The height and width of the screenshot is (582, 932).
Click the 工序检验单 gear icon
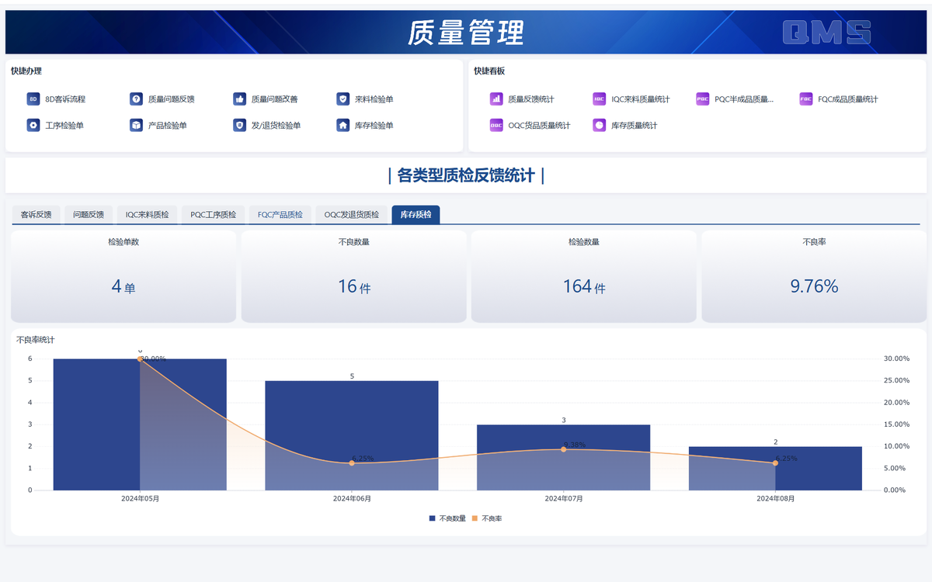click(x=33, y=125)
